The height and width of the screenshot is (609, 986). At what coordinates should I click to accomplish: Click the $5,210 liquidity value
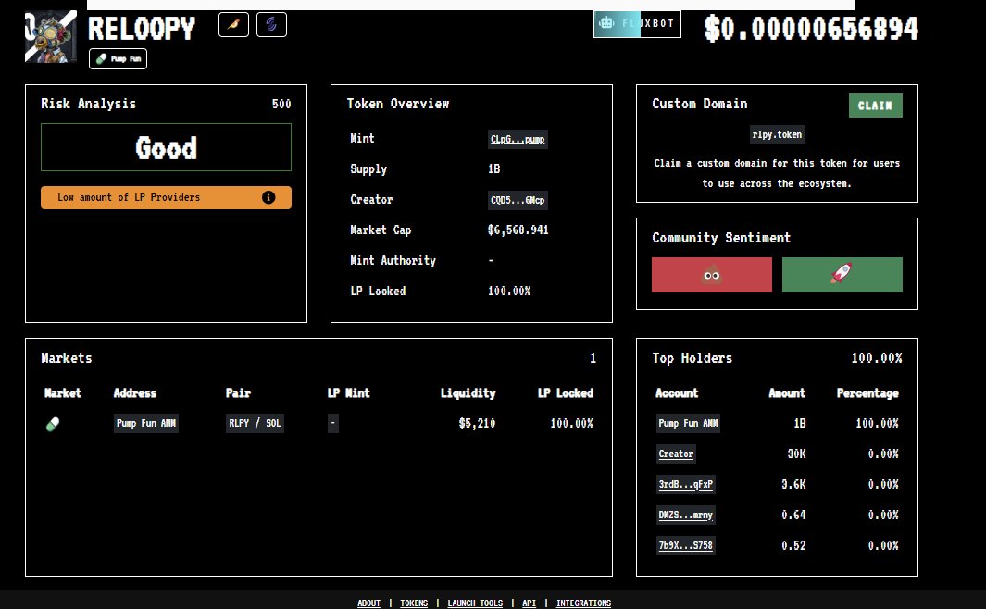pos(477,424)
